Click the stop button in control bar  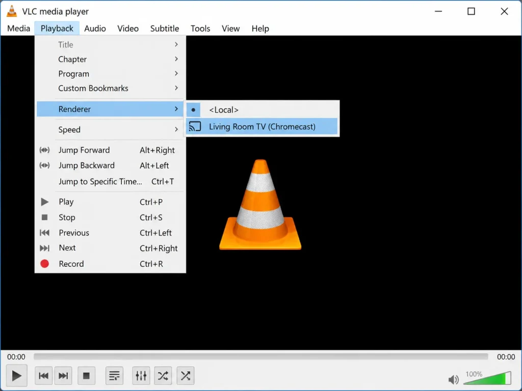pyautogui.click(x=86, y=376)
